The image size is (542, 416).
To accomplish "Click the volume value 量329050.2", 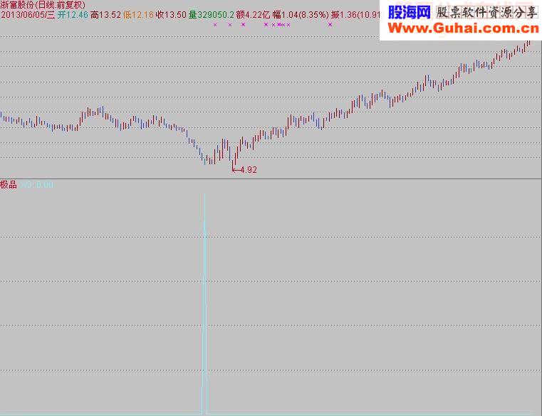I will click(x=212, y=15).
